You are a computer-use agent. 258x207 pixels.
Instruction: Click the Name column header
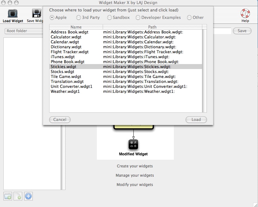click(x=76, y=27)
